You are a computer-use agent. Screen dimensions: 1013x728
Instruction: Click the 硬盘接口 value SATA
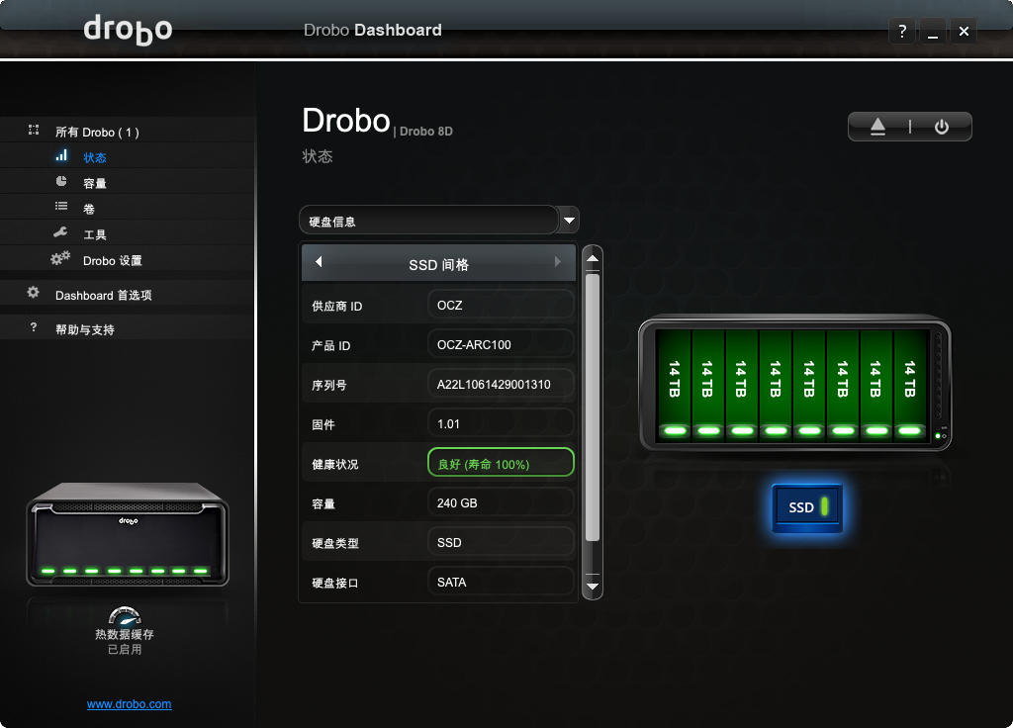501,582
